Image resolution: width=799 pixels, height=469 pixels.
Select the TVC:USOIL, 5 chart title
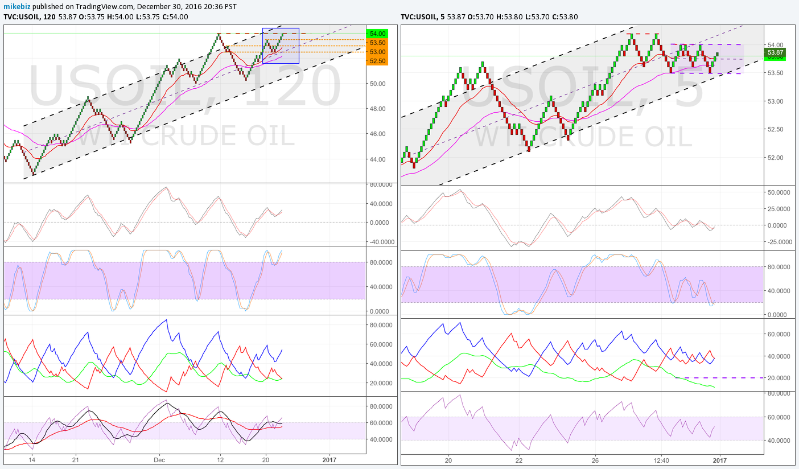(x=423, y=17)
